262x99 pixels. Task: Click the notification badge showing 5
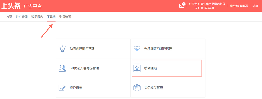tap(184, 4)
